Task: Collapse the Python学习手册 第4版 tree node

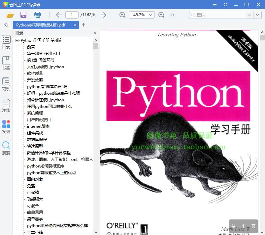Action: click(17, 40)
